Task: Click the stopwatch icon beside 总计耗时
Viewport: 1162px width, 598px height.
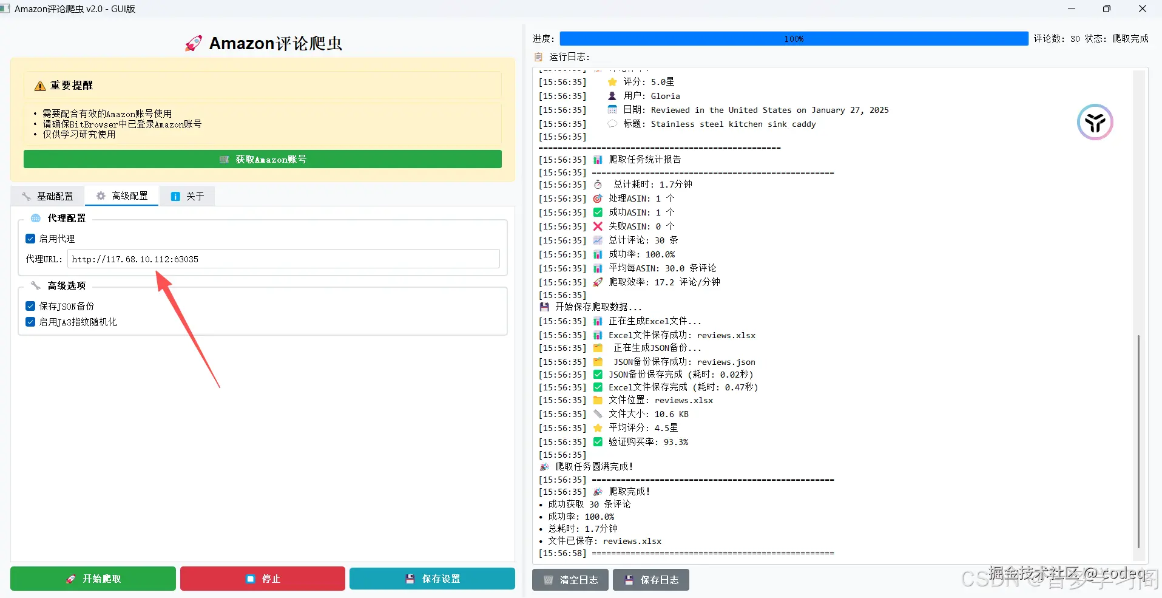Action: click(x=598, y=185)
